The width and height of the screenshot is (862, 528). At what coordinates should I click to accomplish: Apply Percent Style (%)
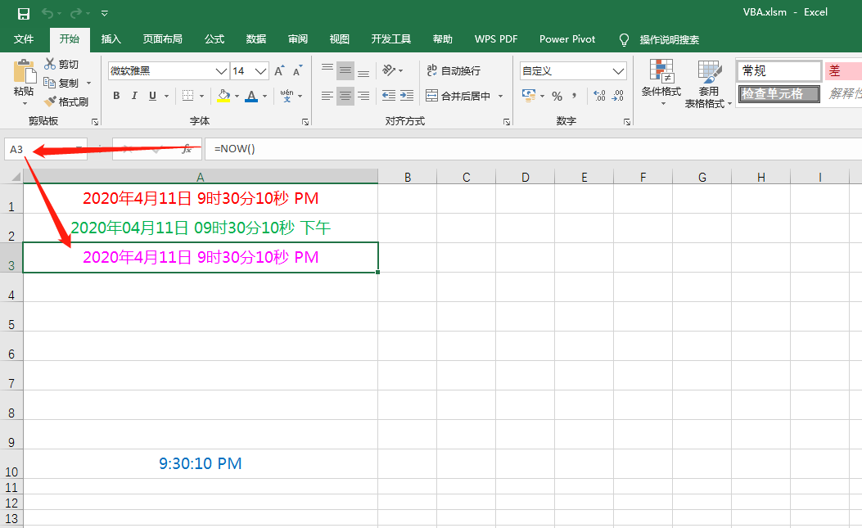tap(557, 97)
